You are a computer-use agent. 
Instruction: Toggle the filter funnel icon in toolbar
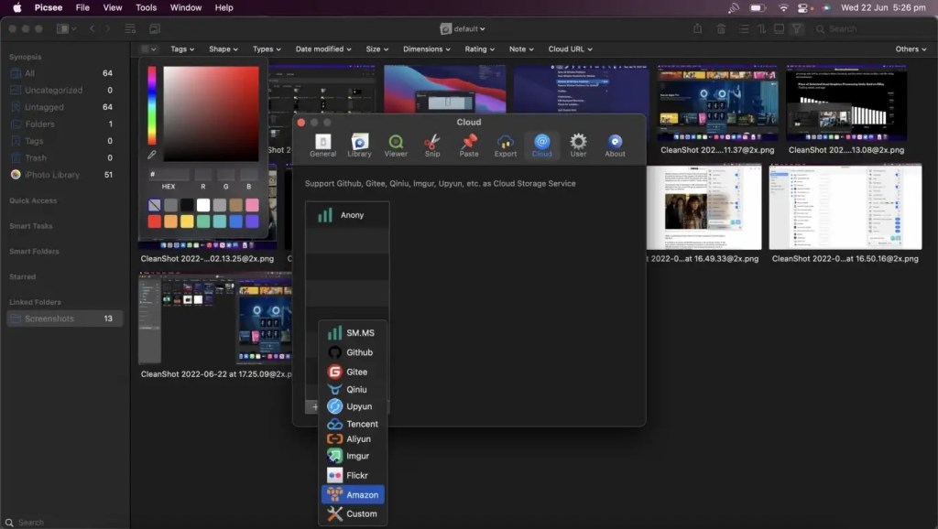(797, 28)
